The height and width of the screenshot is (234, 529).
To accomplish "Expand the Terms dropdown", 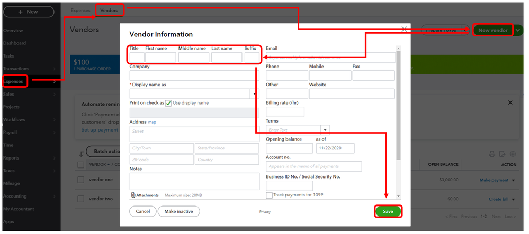I will pos(326,130).
